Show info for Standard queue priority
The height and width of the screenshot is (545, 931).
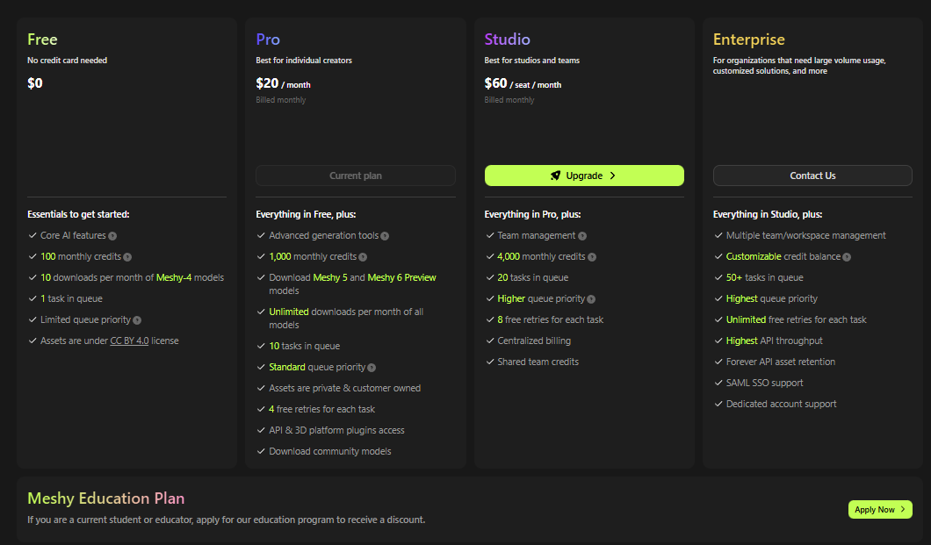(x=372, y=368)
